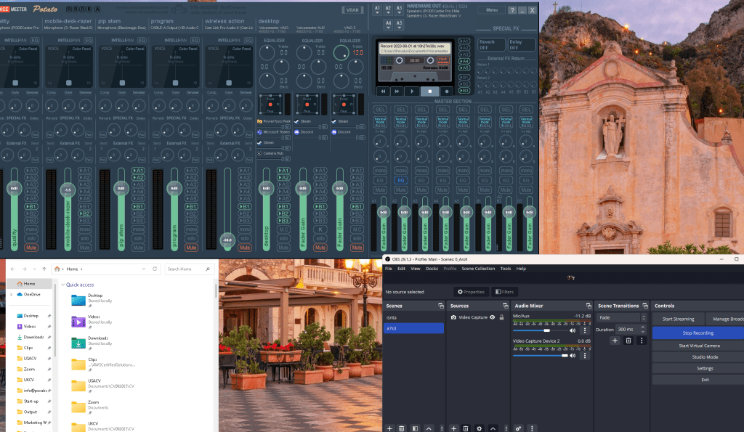Open the OBS View menu
Screen dimensions: 744x432
[415, 269]
